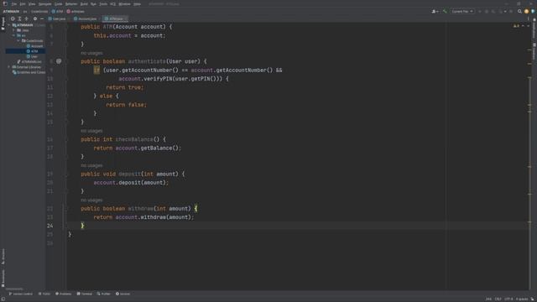
Task: Click the expand all icon in Project panel
Action: (x=19, y=18)
